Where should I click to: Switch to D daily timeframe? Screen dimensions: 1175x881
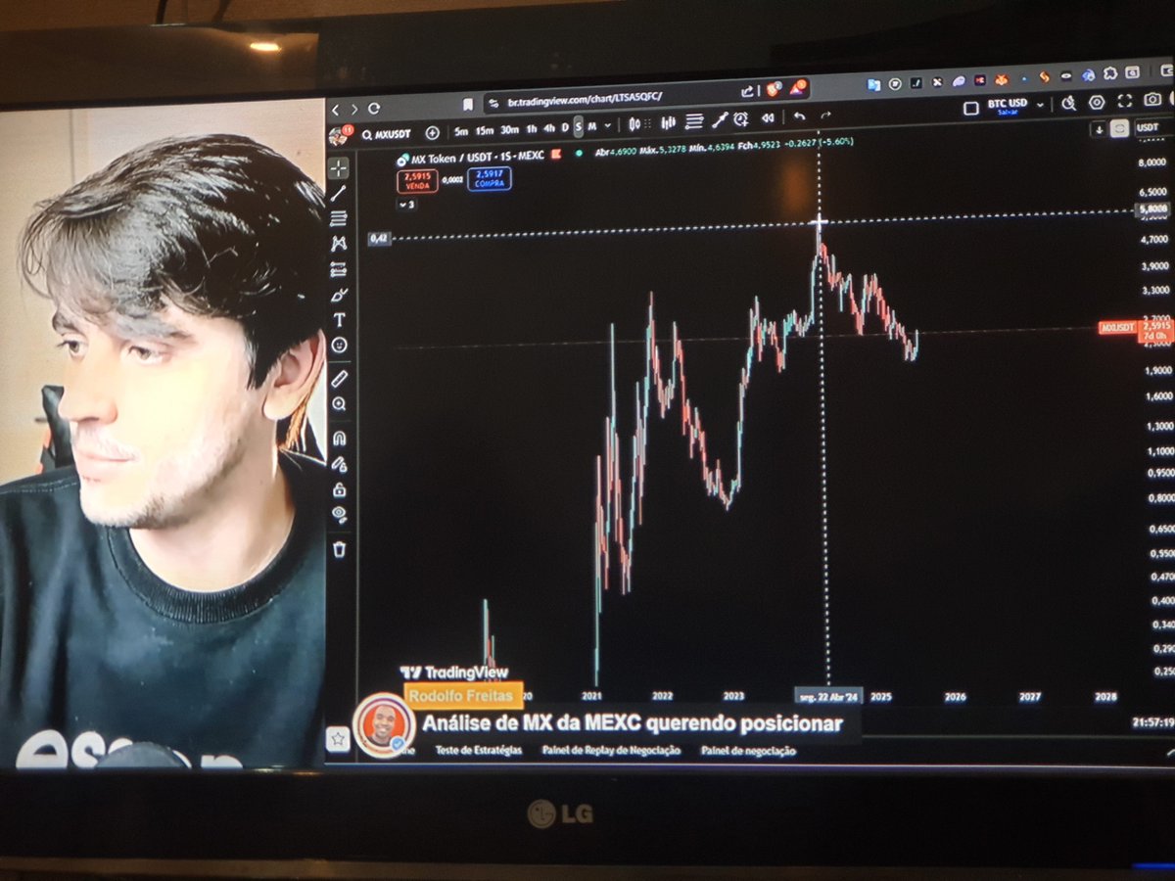565,128
